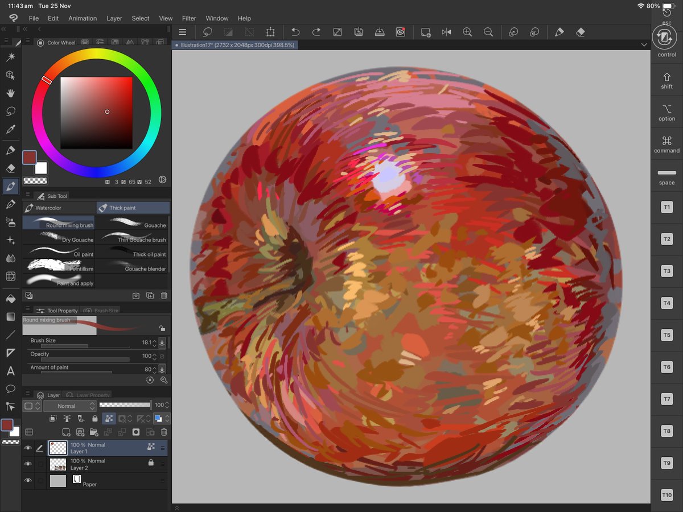Select the Eraser tool in left toolbar
The width and height of the screenshot is (683, 512).
coord(10,168)
